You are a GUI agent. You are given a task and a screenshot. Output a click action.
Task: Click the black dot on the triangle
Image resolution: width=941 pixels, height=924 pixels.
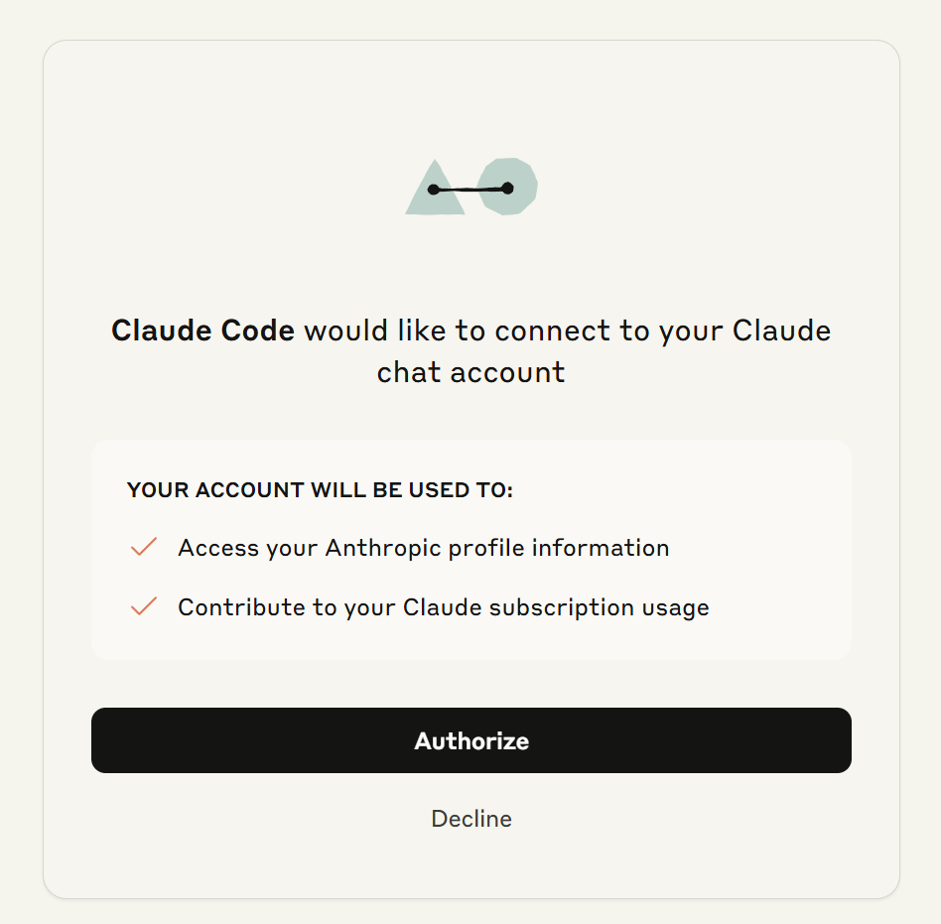click(434, 190)
